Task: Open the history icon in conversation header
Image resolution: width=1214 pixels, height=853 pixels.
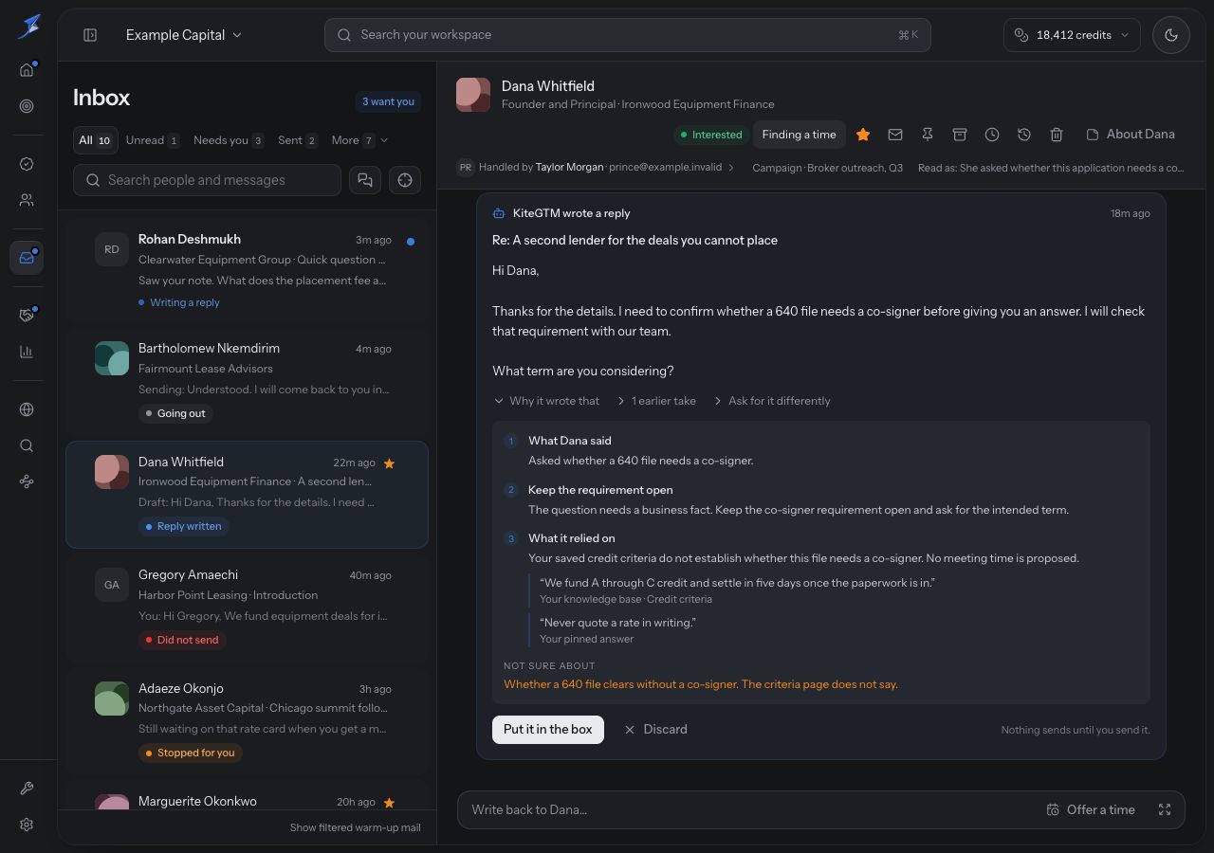Action: tap(1024, 135)
